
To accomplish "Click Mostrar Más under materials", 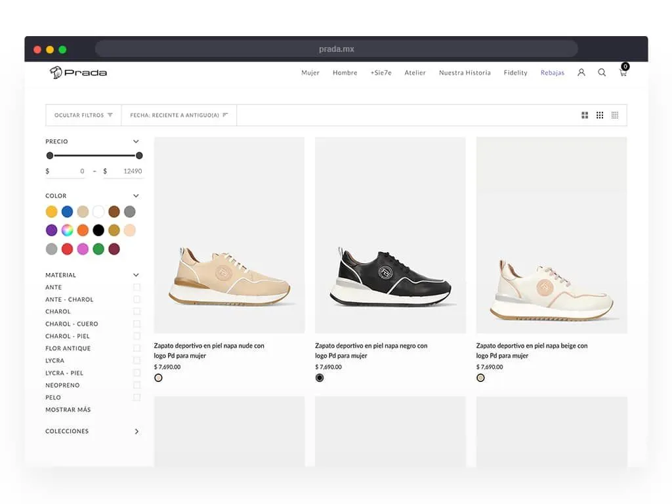I will 68,410.
